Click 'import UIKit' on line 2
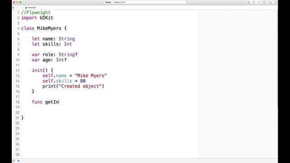 click(37, 18)
